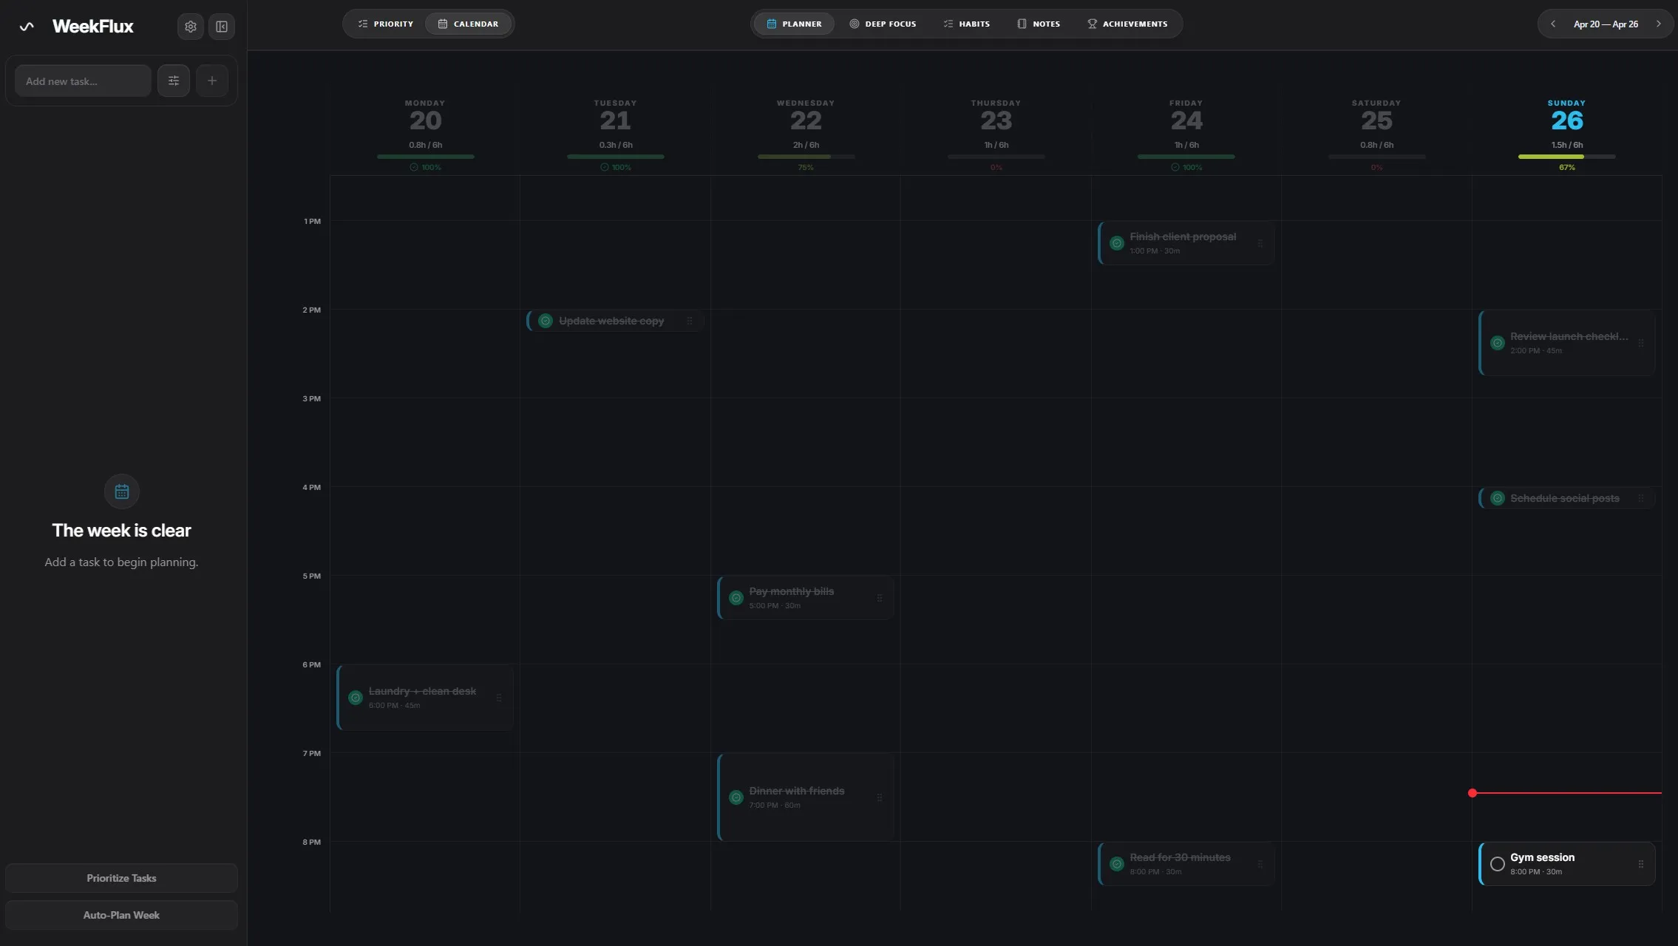Image resolution: width=1678 pixels, height=946 pixels.
Task: Toggle completion of Update website copy
Action: [545, 320]
